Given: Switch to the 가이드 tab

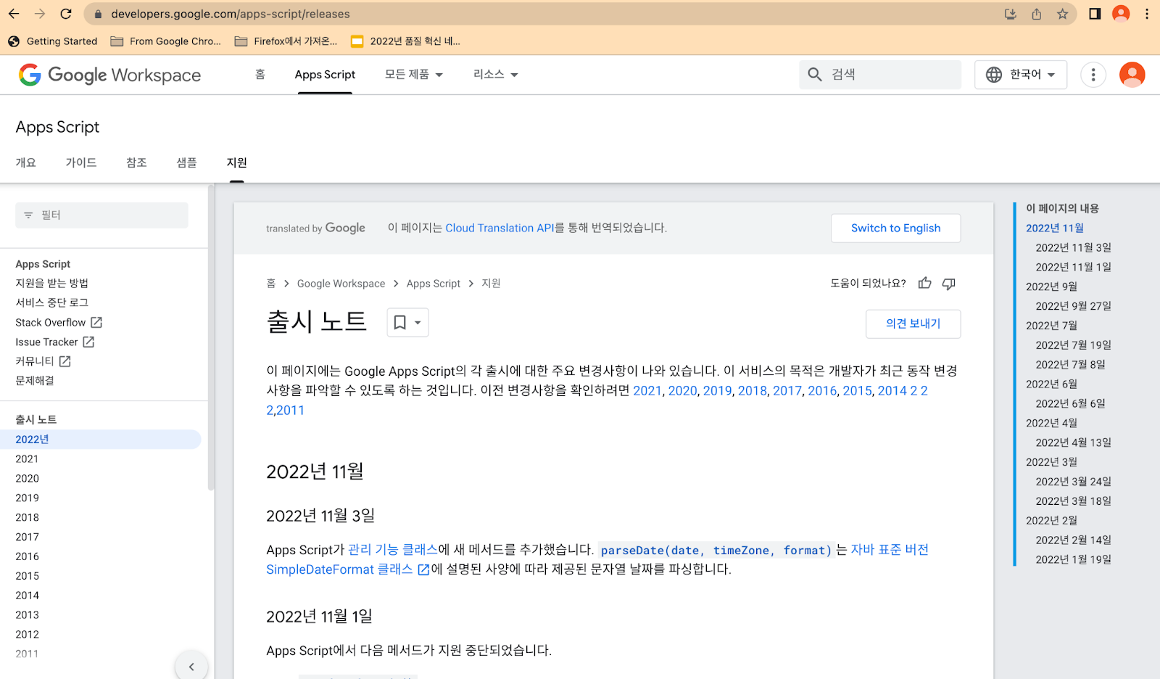Looking at the screenshot, I should point(81,162).
